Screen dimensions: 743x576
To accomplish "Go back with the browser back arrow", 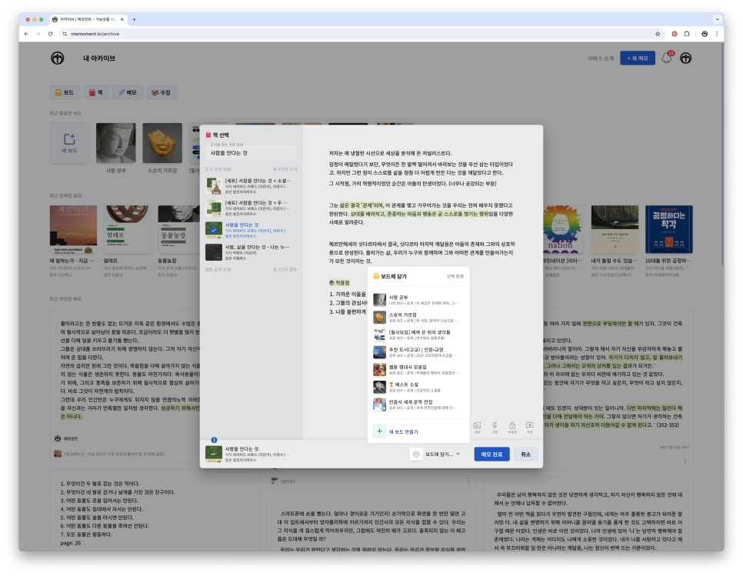I will pyautogui.click(x=26, y=34).
